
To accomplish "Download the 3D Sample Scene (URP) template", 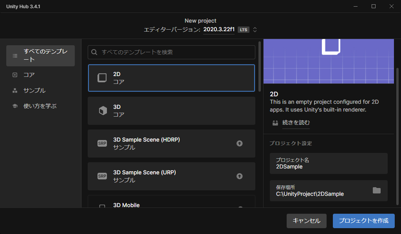I will (239, 176).
